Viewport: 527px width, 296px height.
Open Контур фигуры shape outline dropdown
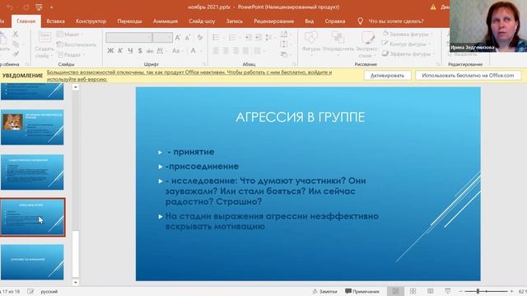click(x=406, y=44)
